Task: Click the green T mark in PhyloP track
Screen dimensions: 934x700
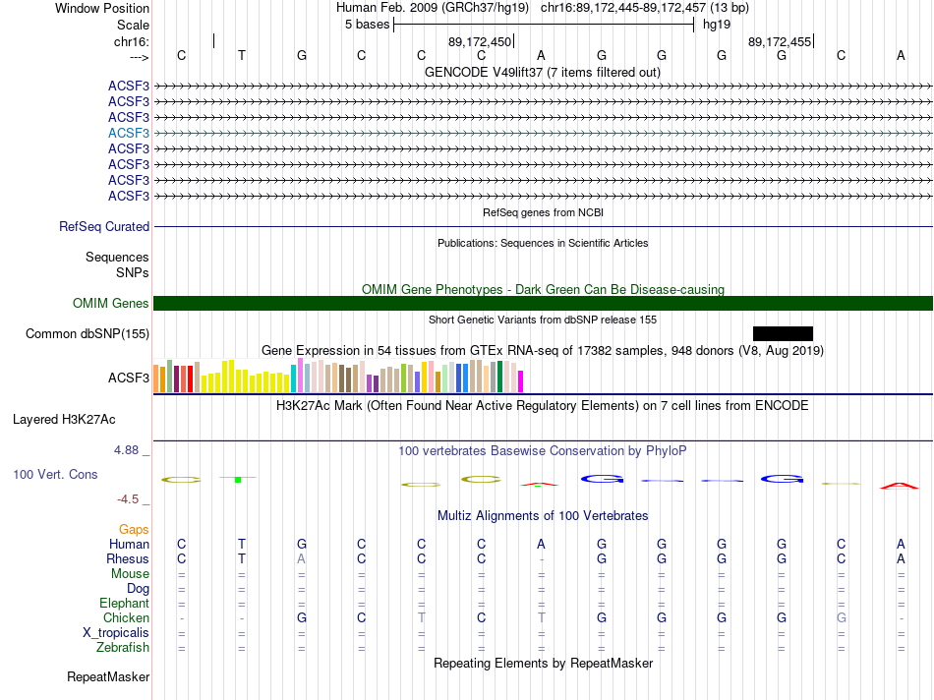Action: (238, 479)
